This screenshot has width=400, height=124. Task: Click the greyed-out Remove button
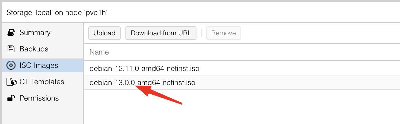tap(223, 33)
